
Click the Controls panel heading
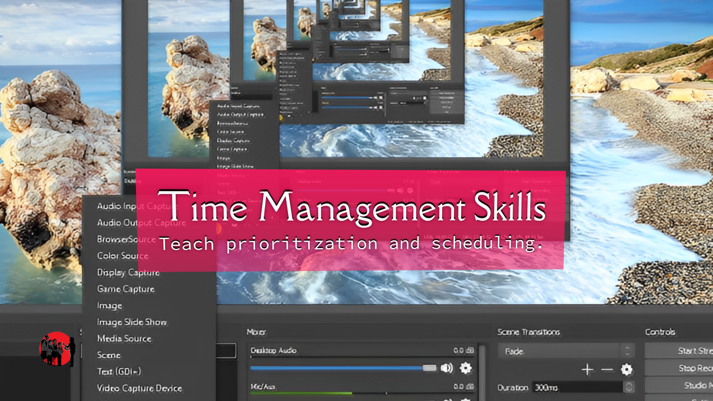(x=660, y=332)
